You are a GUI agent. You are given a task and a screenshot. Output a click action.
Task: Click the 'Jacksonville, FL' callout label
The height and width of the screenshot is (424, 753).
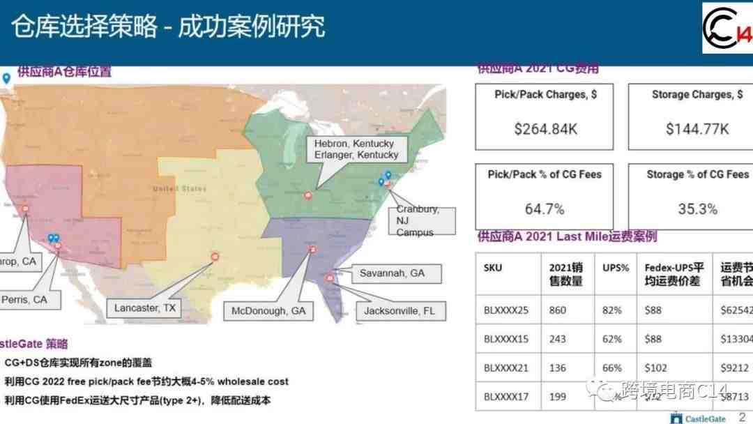[400, 311]
